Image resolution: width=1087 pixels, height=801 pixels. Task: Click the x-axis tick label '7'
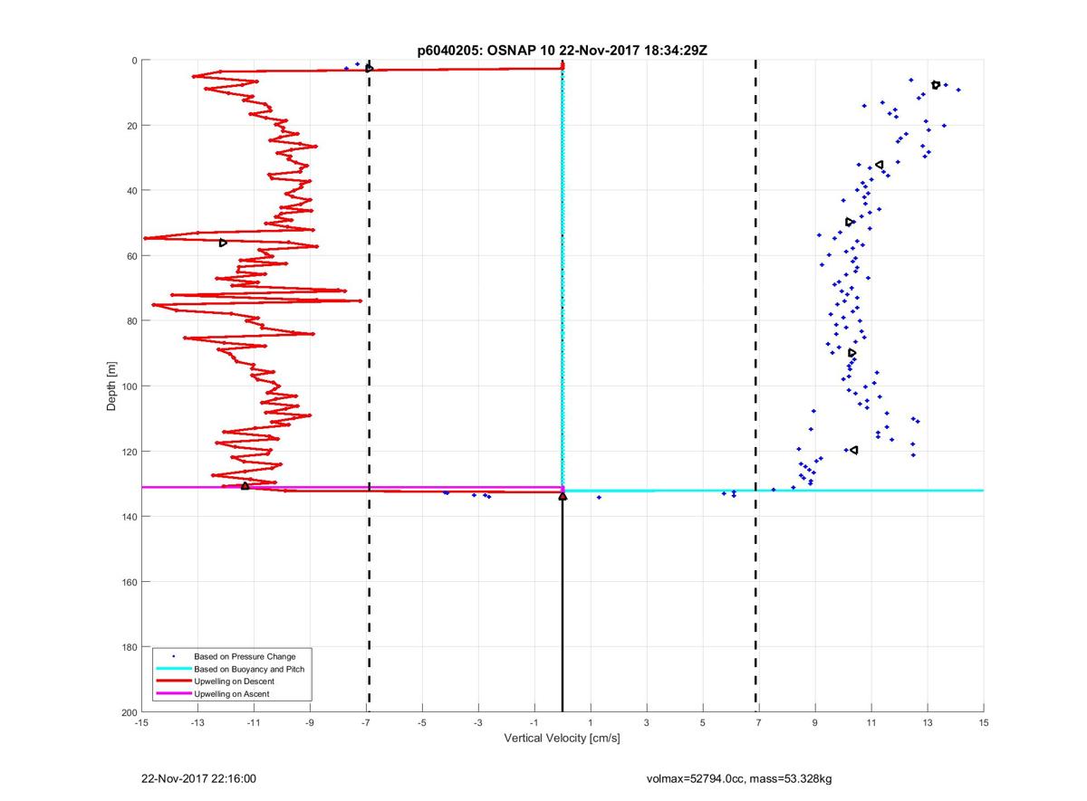coord(759,722)
